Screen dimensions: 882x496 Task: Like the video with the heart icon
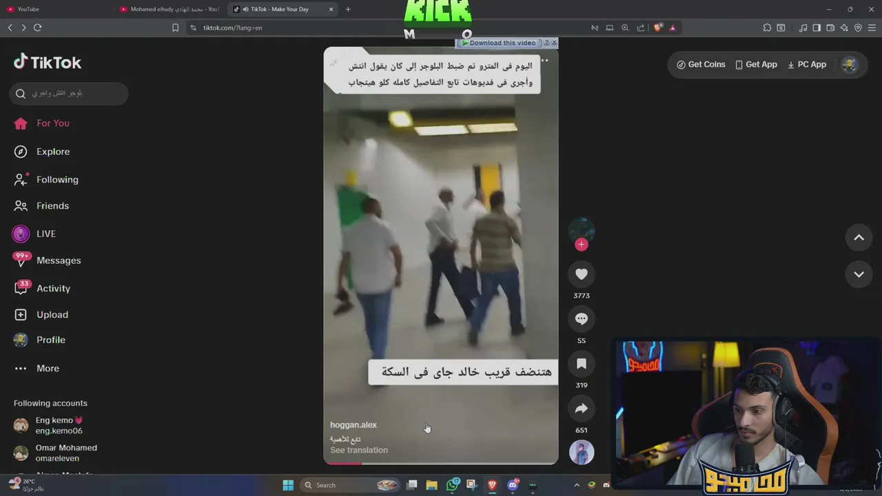pyautogui.click(x=582, y=274)
